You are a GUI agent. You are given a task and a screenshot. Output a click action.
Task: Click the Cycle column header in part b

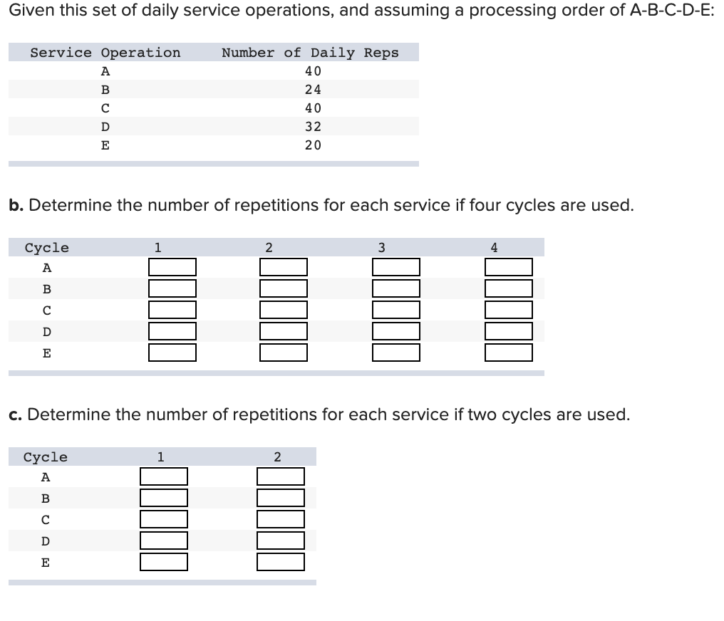coord(46,247)
